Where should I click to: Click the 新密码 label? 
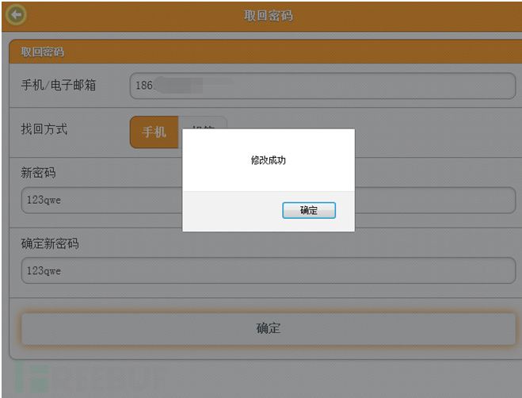pyautogui.click(x=39, y=173)
